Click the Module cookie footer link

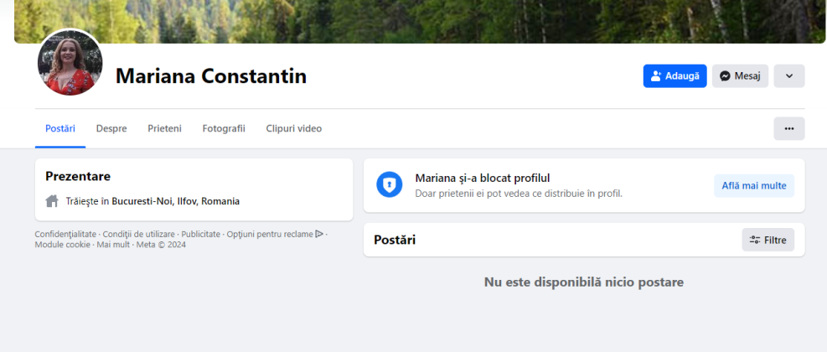pyautogui.click(x=62, y=245)
